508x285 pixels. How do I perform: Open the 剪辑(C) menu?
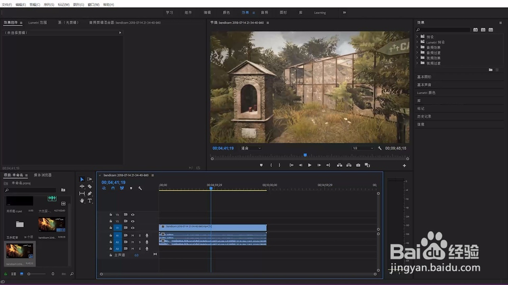tap(35, 5)
